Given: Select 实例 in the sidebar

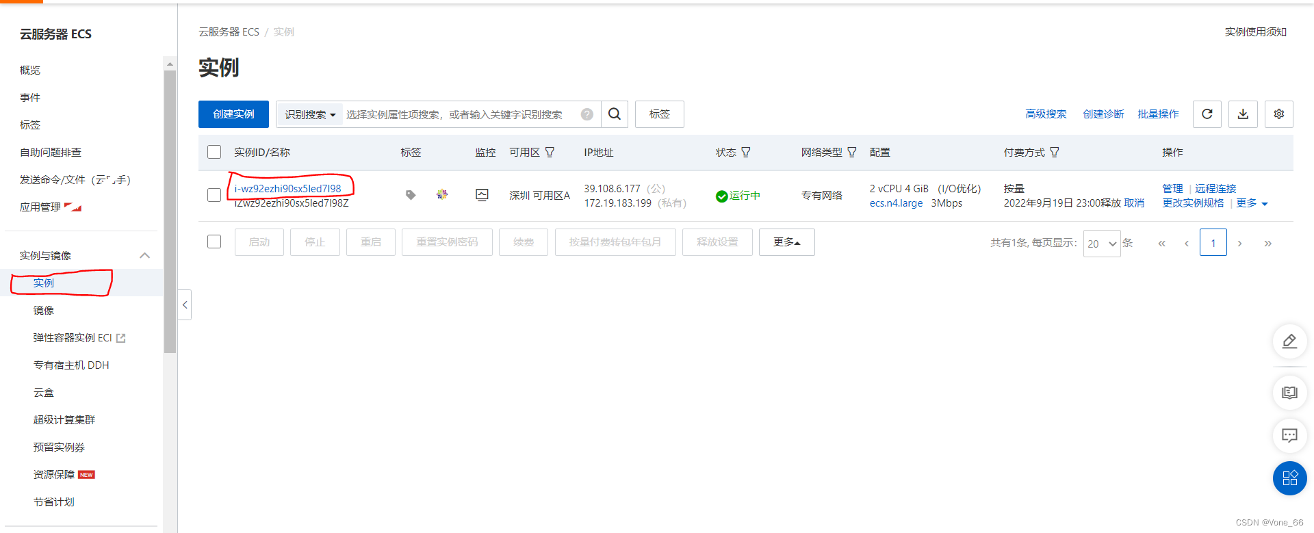Looking at the screenshot, I should pos(44,283).
